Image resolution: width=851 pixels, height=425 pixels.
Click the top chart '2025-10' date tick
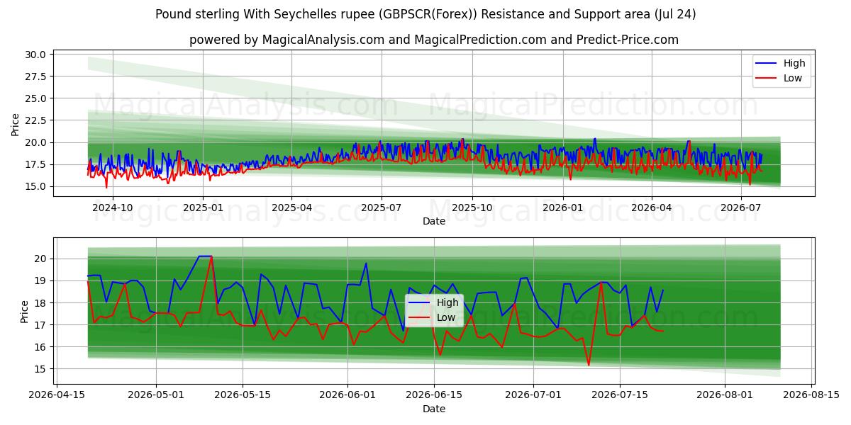(472, 208)
